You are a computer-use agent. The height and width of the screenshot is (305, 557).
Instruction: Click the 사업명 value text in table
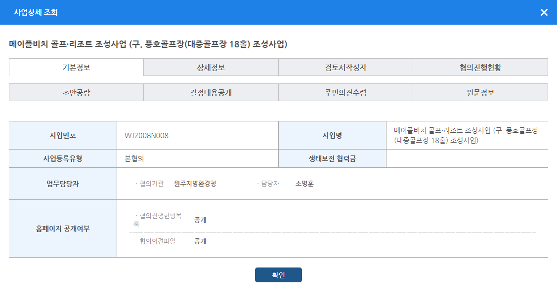466,135
